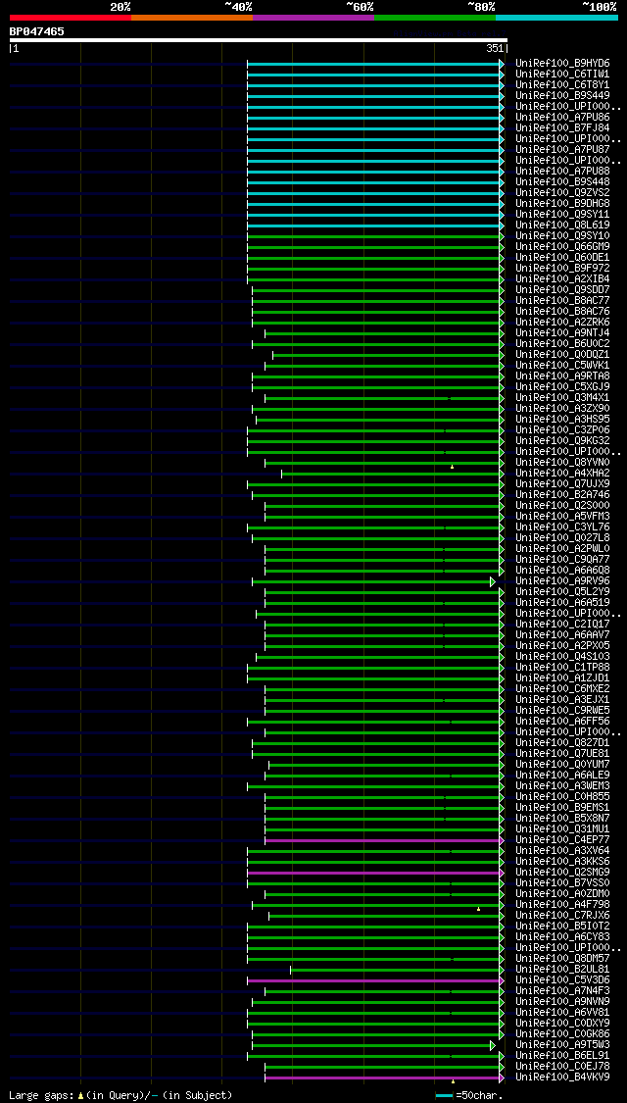
Task: Select hit label UniRef100_C9RWE5
Action: [562, 711]
